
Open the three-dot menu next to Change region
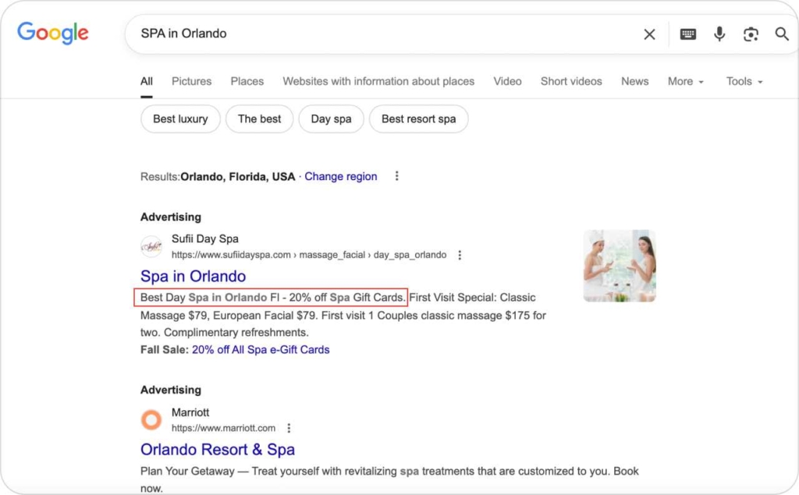397,176
